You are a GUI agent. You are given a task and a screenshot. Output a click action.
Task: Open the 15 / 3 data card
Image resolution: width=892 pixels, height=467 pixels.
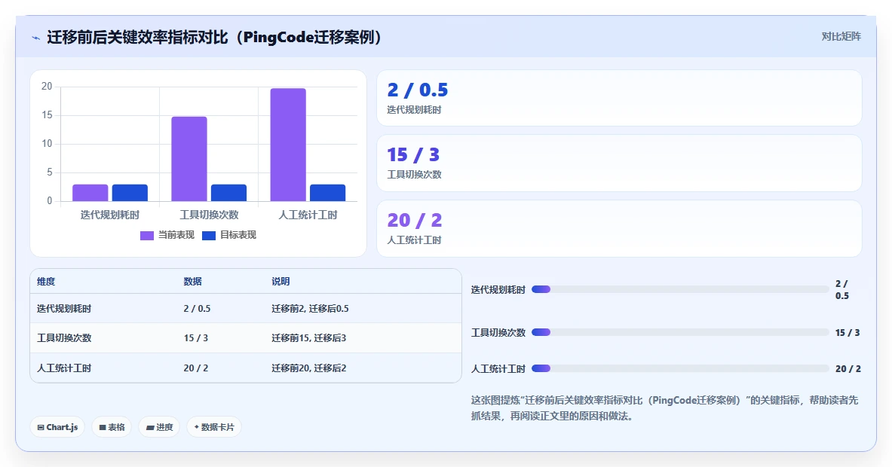(x=619, y=163)
